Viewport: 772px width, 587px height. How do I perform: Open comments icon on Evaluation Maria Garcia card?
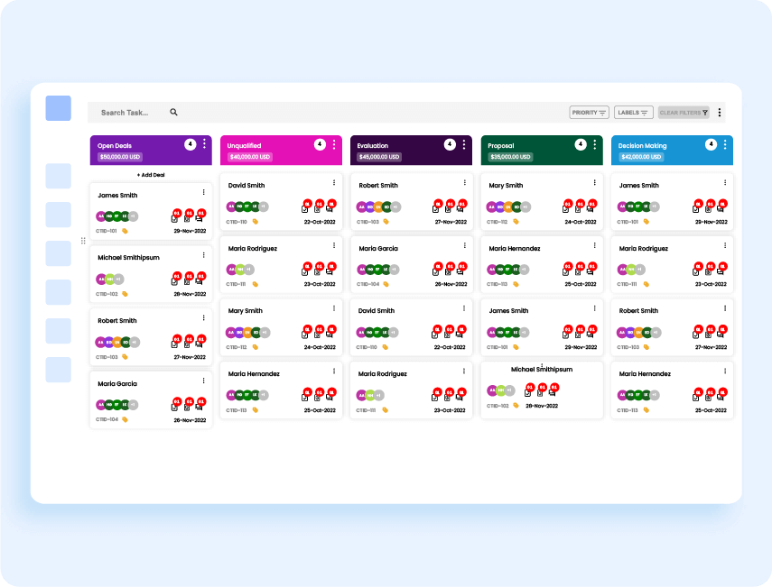point(460,272)
